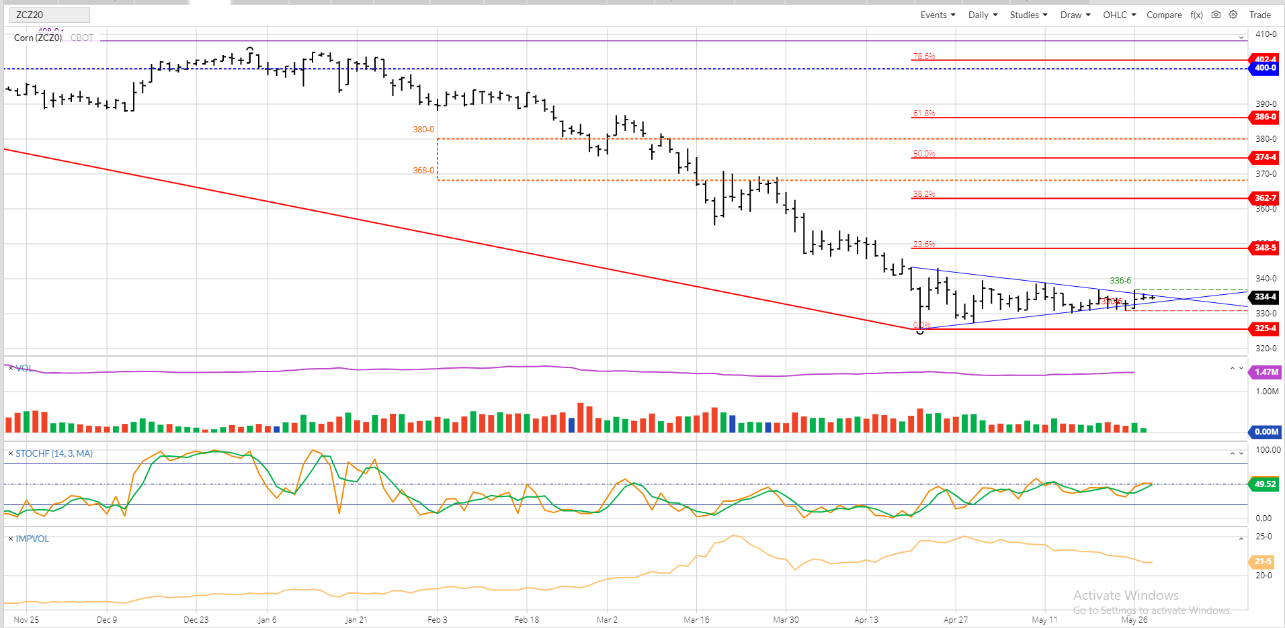Move the STOCHF panel down

click(1241, 453)
